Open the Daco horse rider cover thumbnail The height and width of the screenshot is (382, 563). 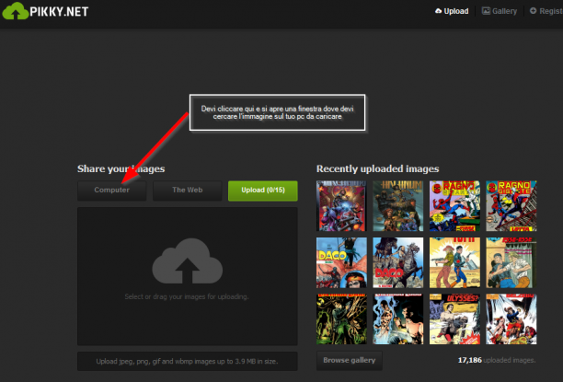397,262
